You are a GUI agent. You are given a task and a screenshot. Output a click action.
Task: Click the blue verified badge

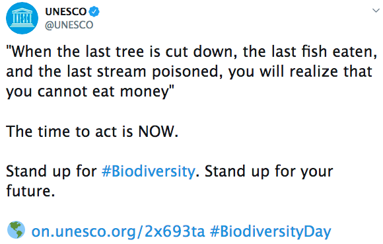(x=94, y=11)
